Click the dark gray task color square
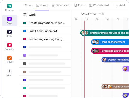 pos(25,64)
